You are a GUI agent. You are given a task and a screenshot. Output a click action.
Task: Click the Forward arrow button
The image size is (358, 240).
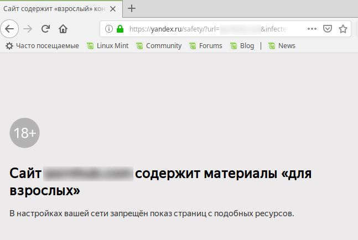click(28, 29)
